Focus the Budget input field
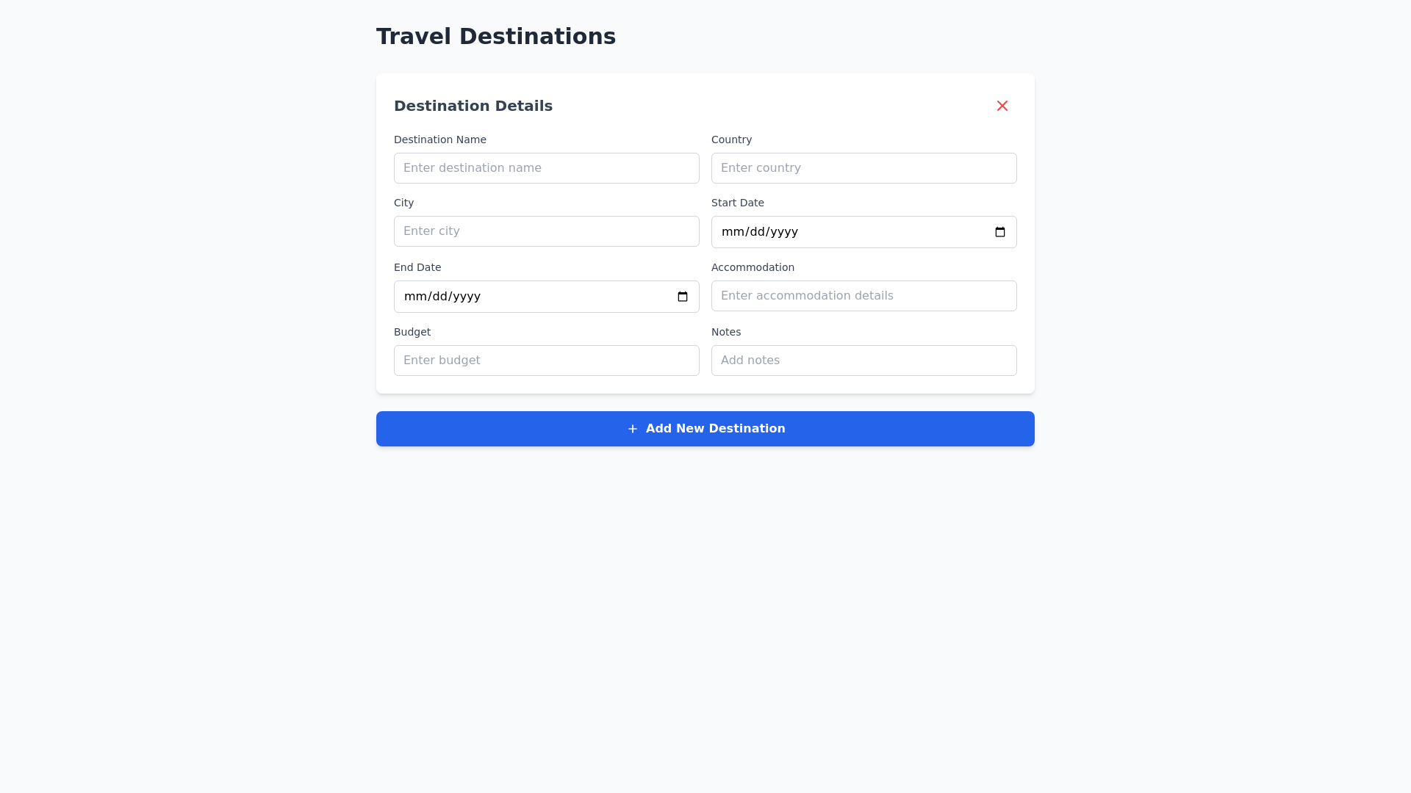Screen dimensions: 1411x793 tap(546, 361)
